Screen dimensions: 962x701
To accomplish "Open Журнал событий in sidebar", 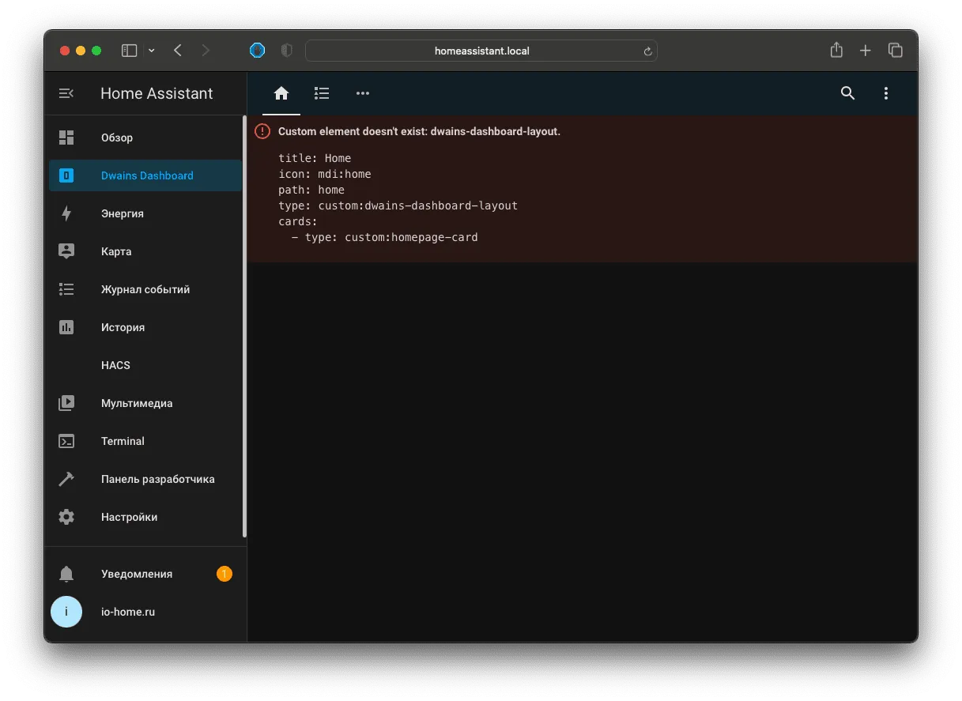I will point(145,289).
